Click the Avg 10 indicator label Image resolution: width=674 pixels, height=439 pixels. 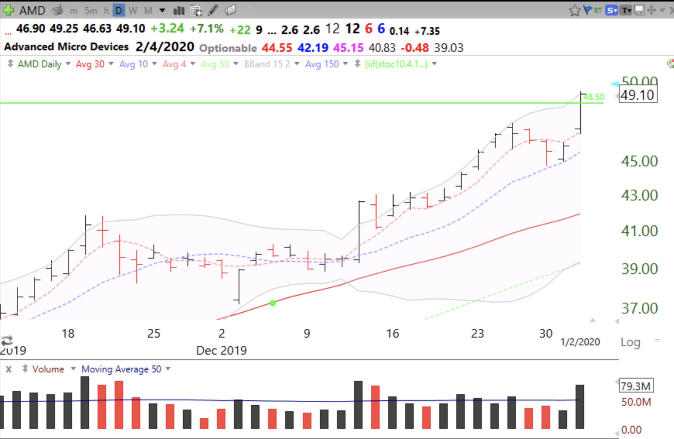click(134, 64)
